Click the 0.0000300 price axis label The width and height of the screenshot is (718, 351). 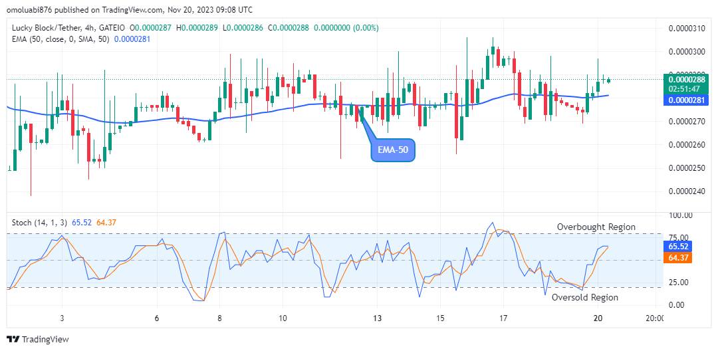click(x=687, y=52)
